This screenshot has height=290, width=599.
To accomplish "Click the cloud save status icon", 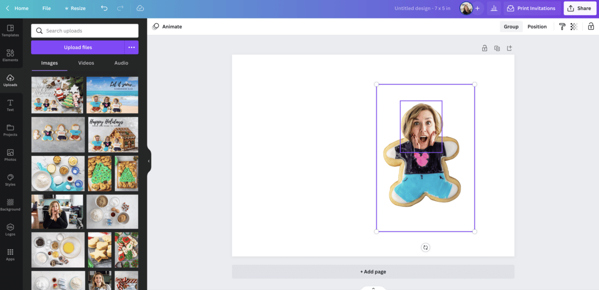I will [140, 8].
